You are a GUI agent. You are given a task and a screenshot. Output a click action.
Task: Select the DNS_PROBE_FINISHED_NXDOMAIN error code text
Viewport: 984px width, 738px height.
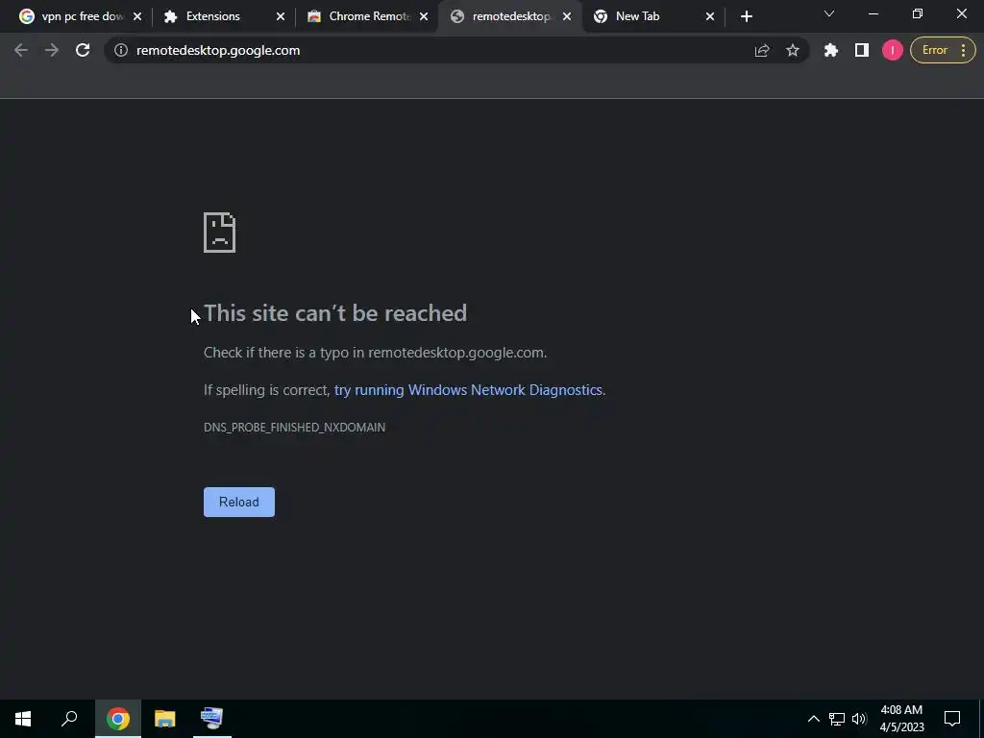tap(294, 428)
